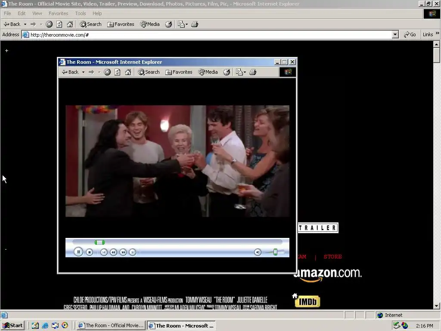Click Back in main browser toolbar
The image size is (441, 331).
(12, 24)
